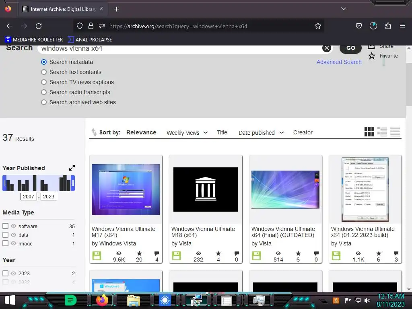Open Vienna x64 (01.22.2023 build) title

click(x=363, y=232)
